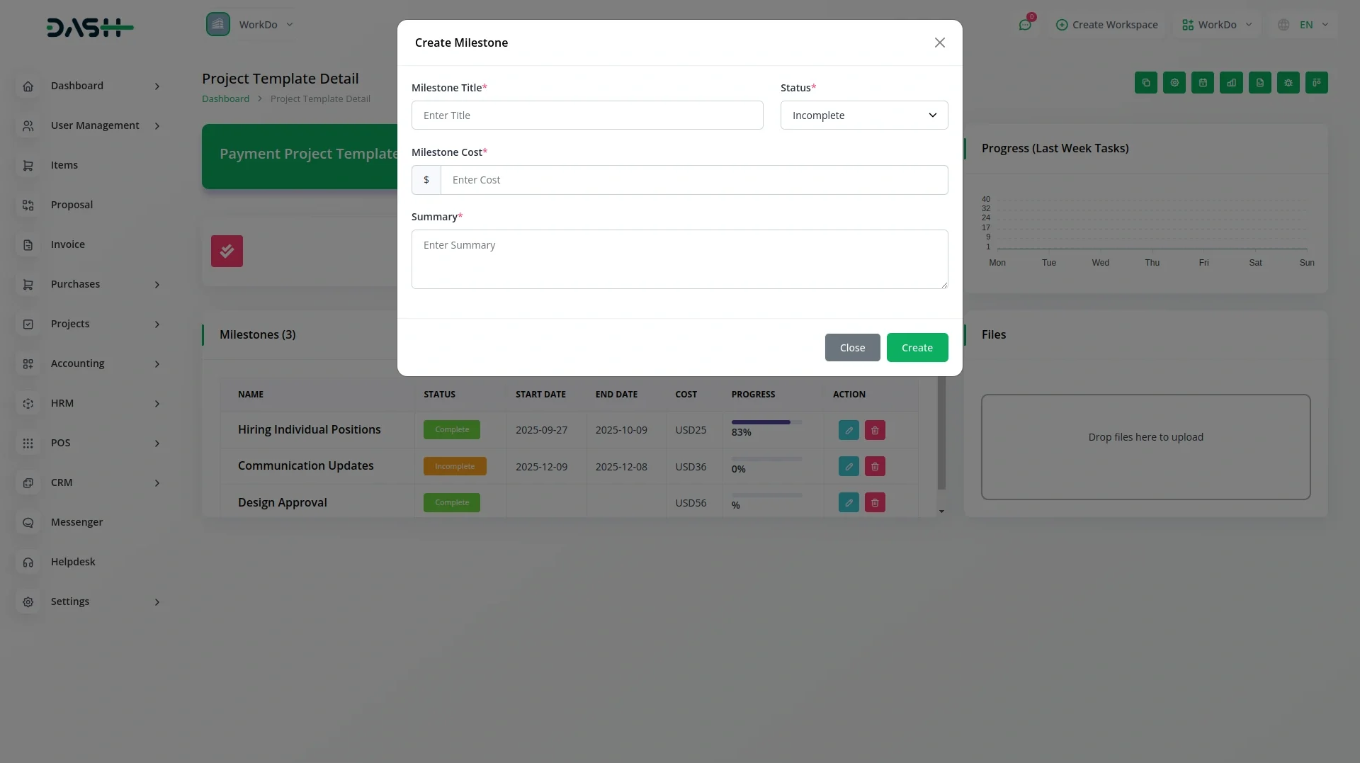Viewport: 1360px width, 763px height.
Task: Click edit icon for Design Approval milestone
Action: [x=849, y=502]
